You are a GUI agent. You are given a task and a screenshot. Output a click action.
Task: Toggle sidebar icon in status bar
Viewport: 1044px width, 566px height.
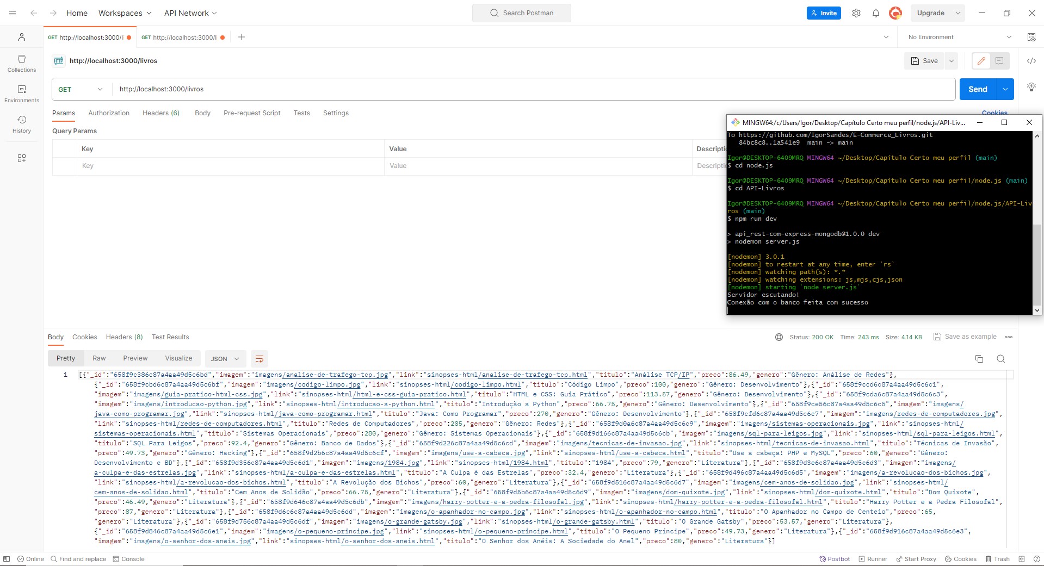(x=7, y=559)
